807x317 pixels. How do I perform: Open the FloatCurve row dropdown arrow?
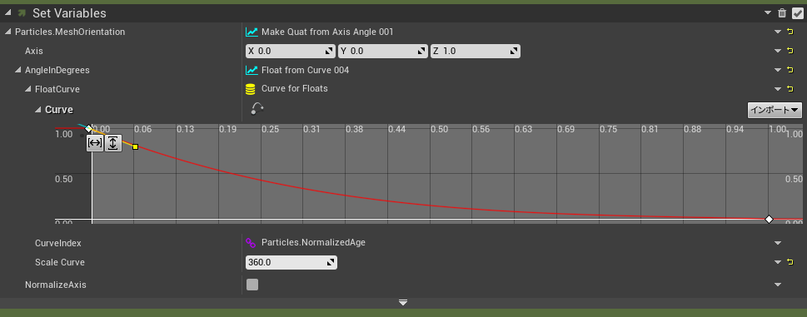point(778,89)
